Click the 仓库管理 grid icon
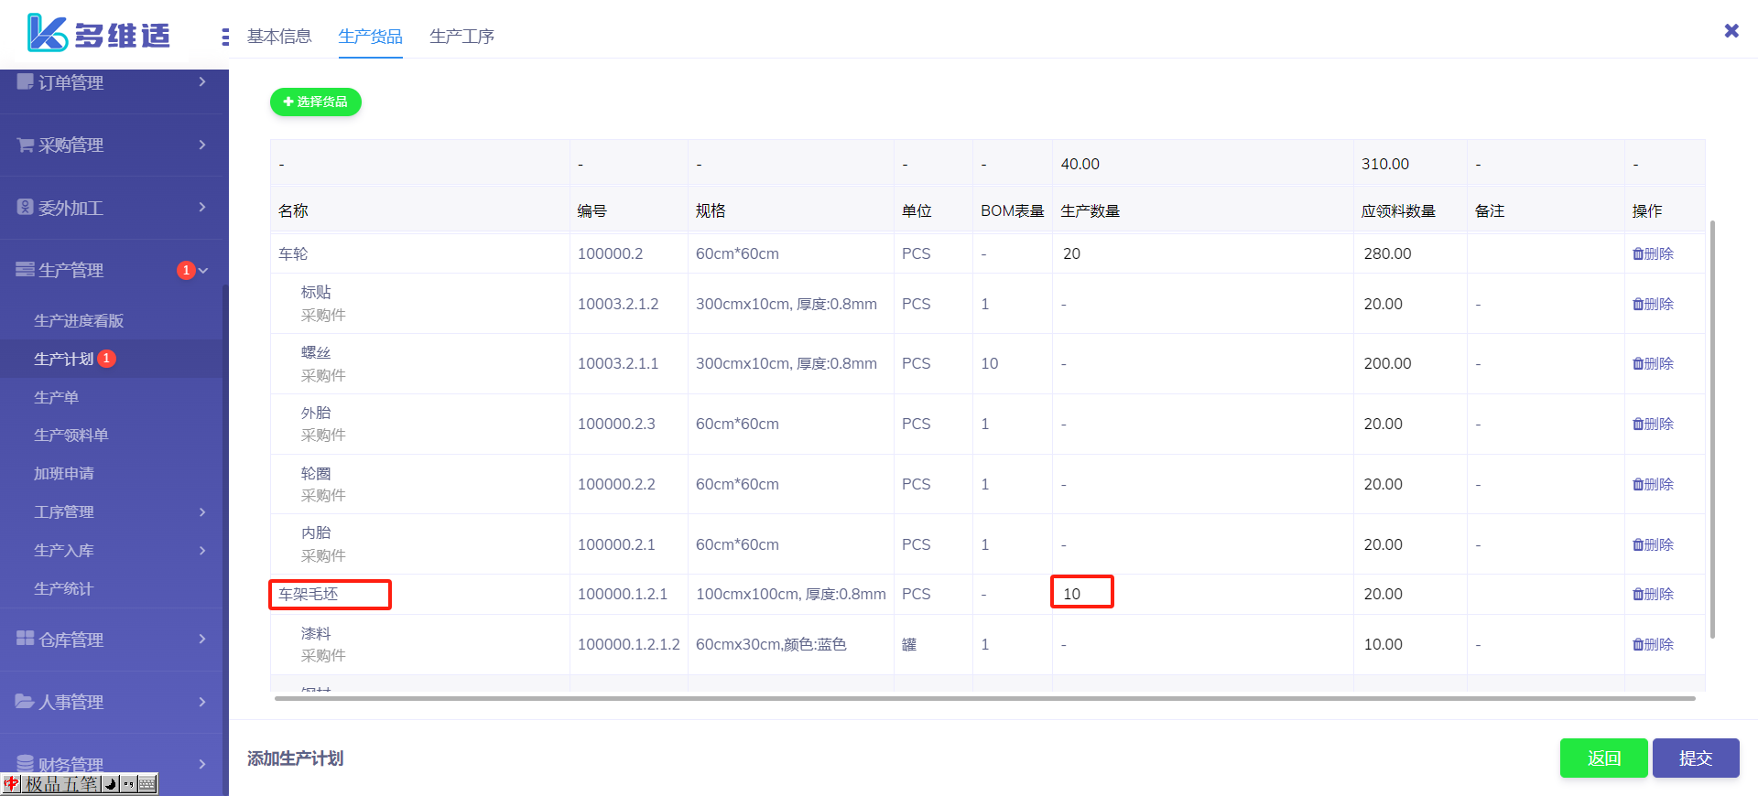1758x796 pixels. tap(25, 639)
